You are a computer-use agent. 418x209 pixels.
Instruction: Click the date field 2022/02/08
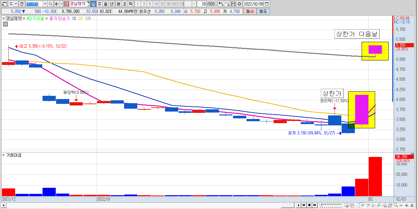[254, 4]
